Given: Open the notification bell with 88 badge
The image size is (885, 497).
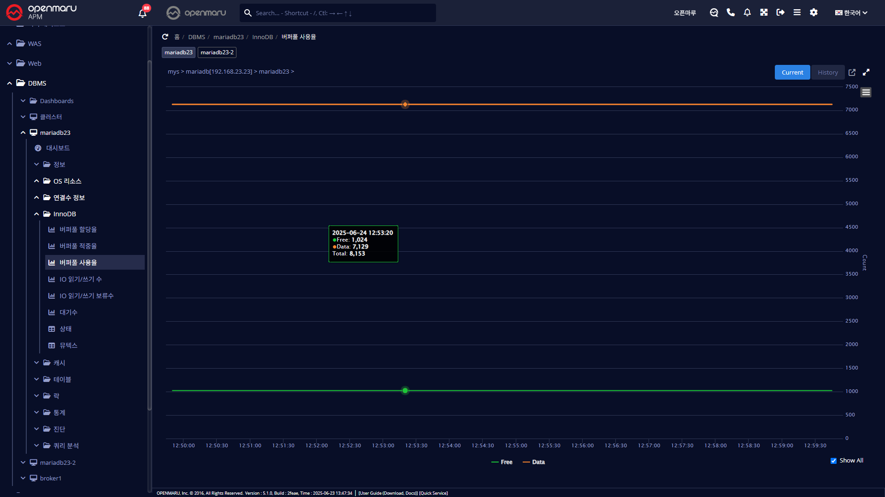Looking at the screenshot, I should (143, 12).
